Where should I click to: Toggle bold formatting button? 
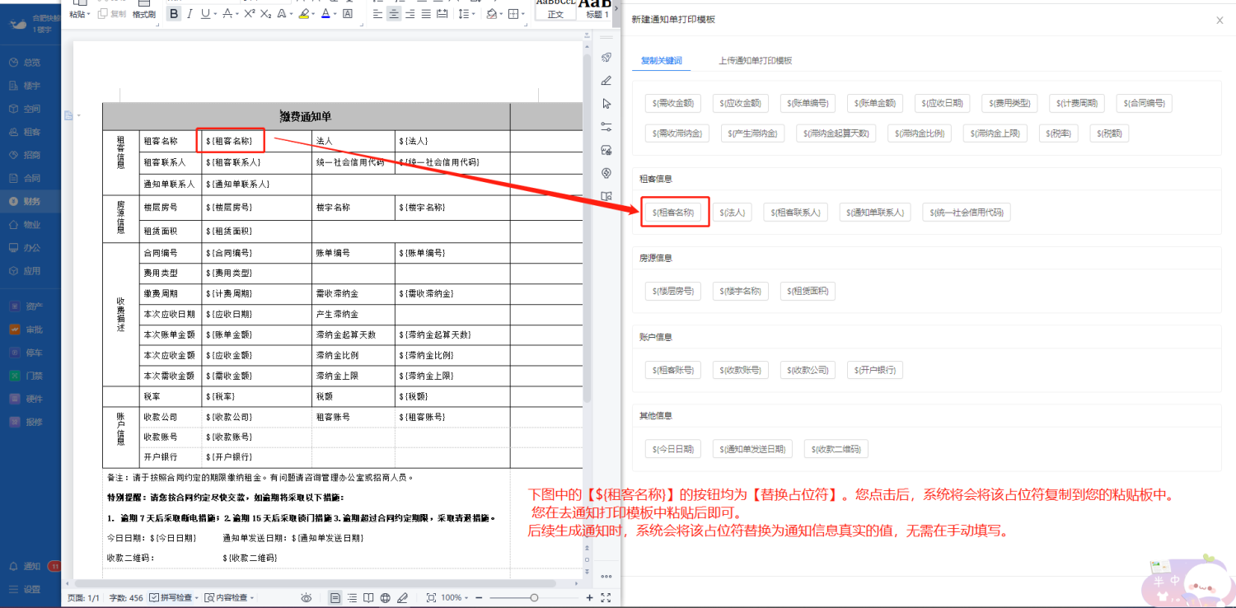click(x=173, y=14)
